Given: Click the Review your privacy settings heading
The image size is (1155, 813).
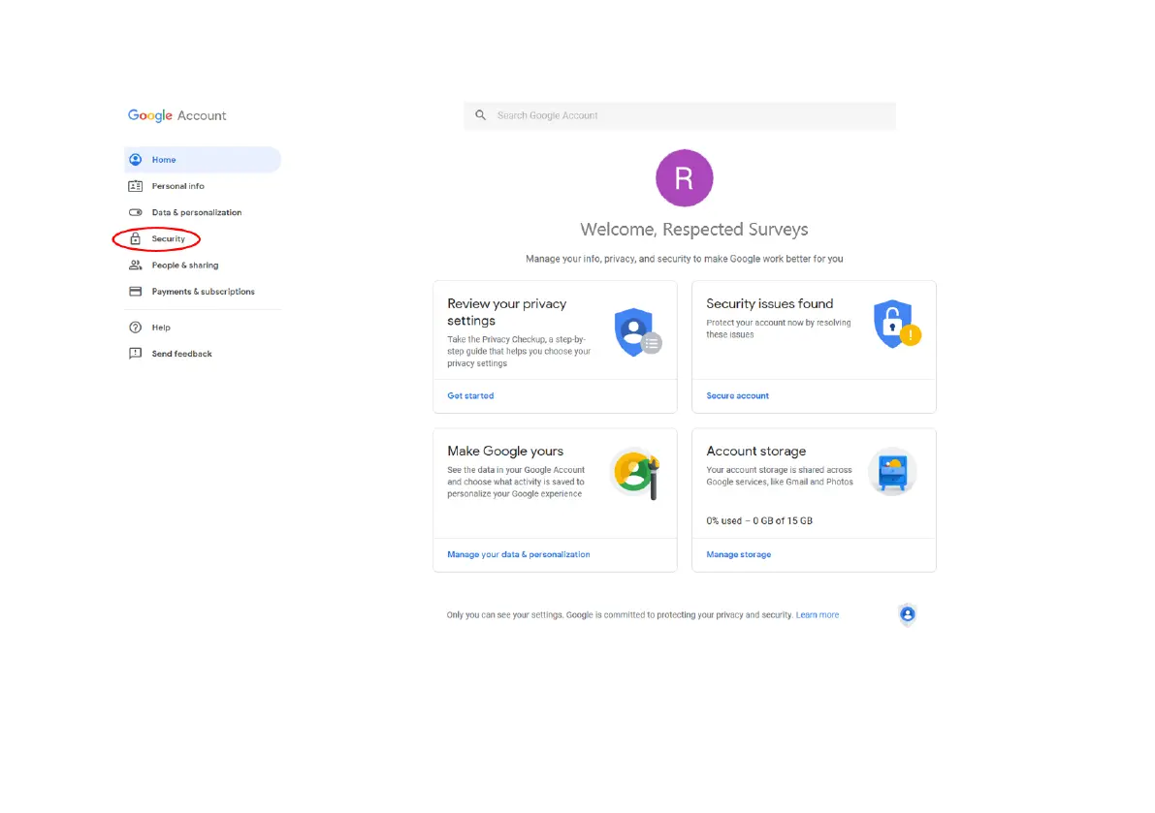Looking at the screenshot, I should 507,312.
